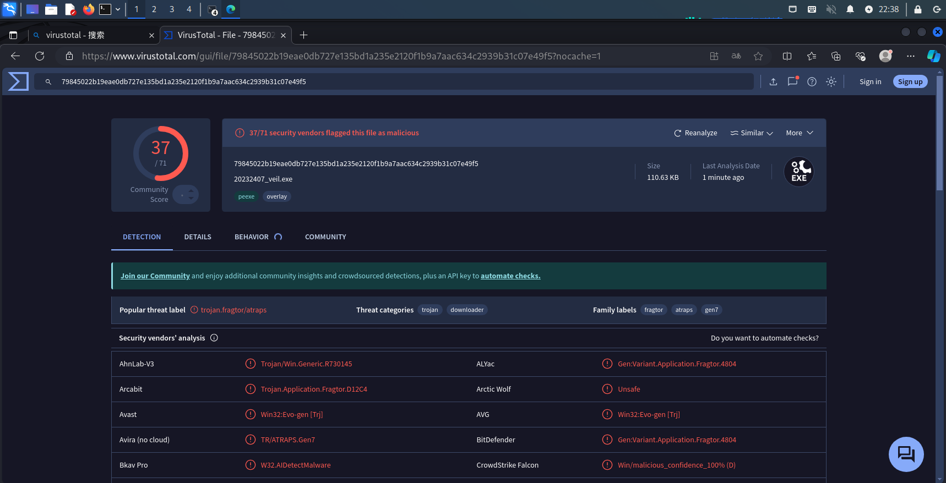Click the TR/ATRAPS.Gen7 detection text

point(288,440)
